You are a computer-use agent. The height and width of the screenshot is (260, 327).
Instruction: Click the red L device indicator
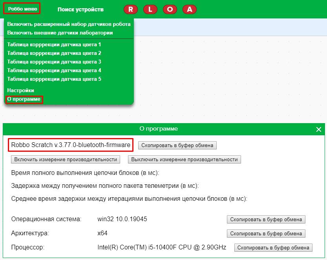point(150,9)
